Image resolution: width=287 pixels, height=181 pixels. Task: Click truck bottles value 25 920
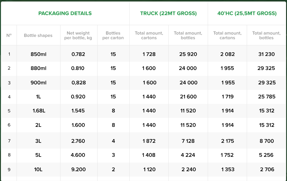tap(188, 54)
